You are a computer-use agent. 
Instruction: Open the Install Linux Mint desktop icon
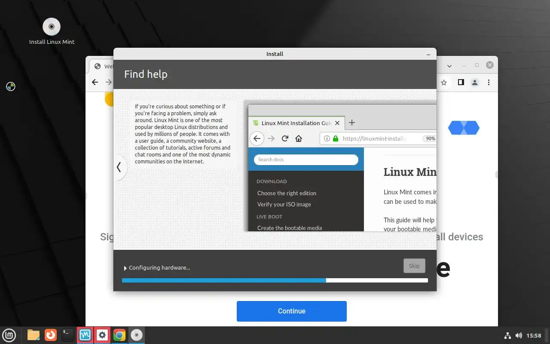(52, 31)
